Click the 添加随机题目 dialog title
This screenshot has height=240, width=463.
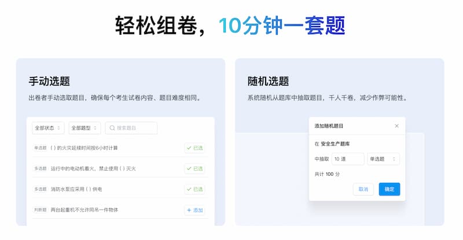(329, 126)
